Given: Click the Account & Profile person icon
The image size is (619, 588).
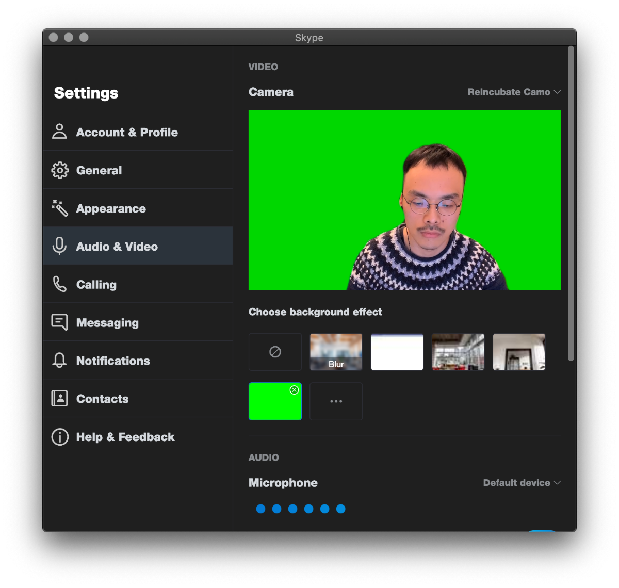Looking at the screenshot, I should 60,132.
